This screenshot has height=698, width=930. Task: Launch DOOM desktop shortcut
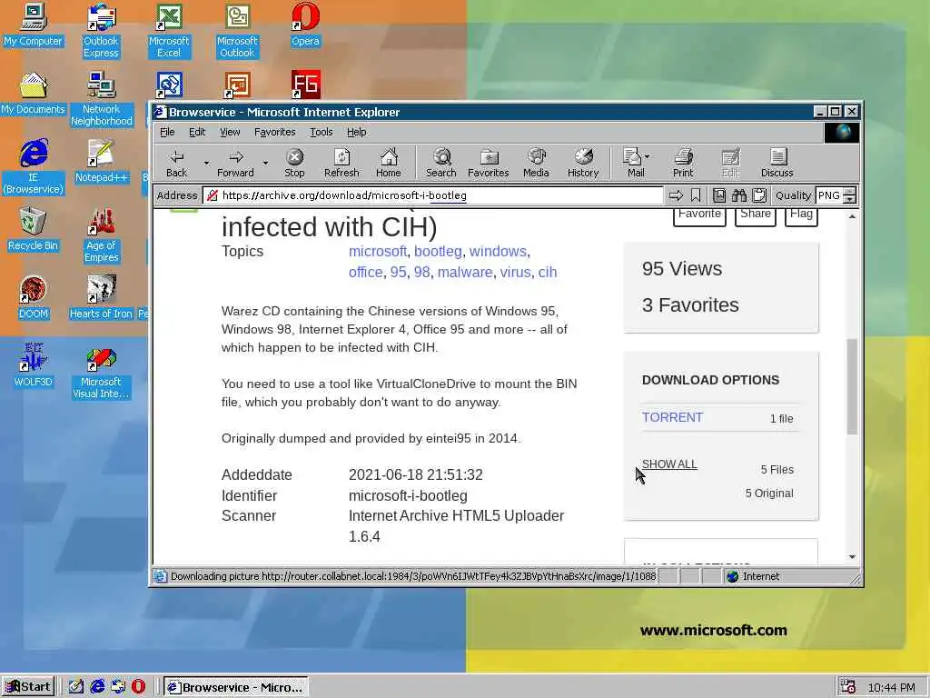coord(34,298)
